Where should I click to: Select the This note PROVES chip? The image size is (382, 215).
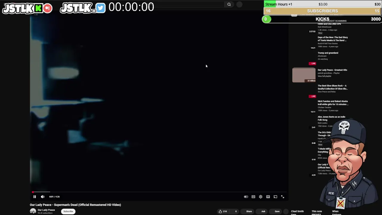coord(317,212)
